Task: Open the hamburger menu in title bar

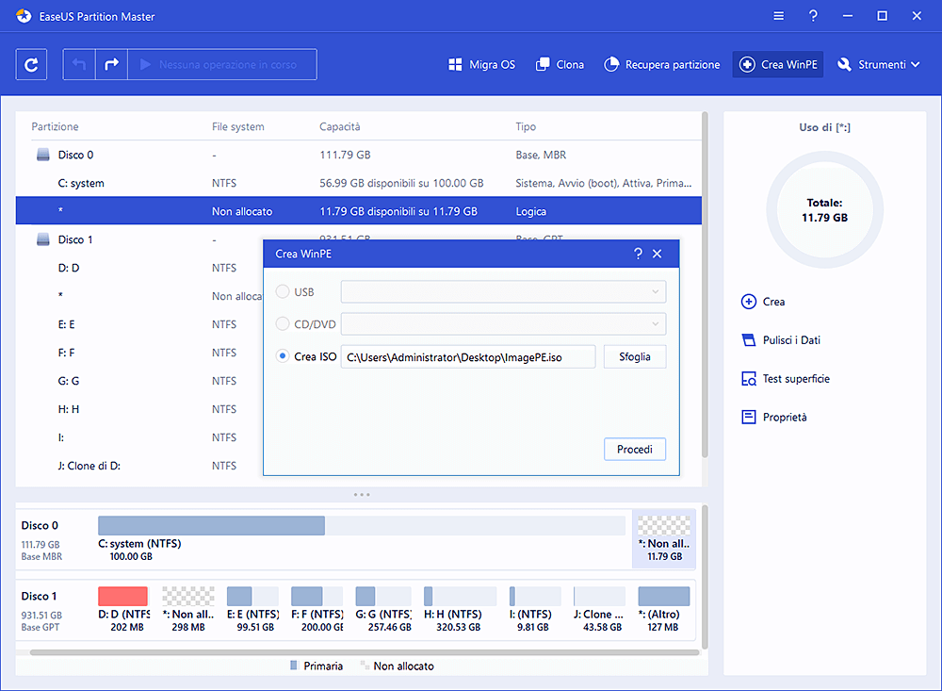Action: (778, 16)
